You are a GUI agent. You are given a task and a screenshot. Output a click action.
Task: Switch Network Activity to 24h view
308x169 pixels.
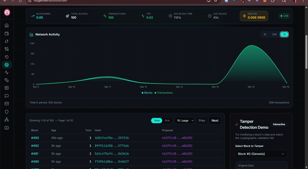274,34
